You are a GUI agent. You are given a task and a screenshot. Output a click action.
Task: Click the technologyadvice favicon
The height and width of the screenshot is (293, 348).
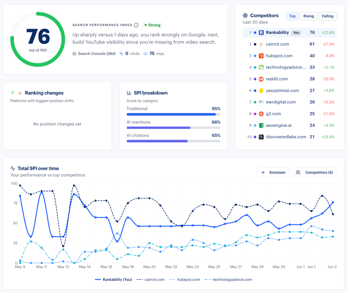[x=261, y=67]
